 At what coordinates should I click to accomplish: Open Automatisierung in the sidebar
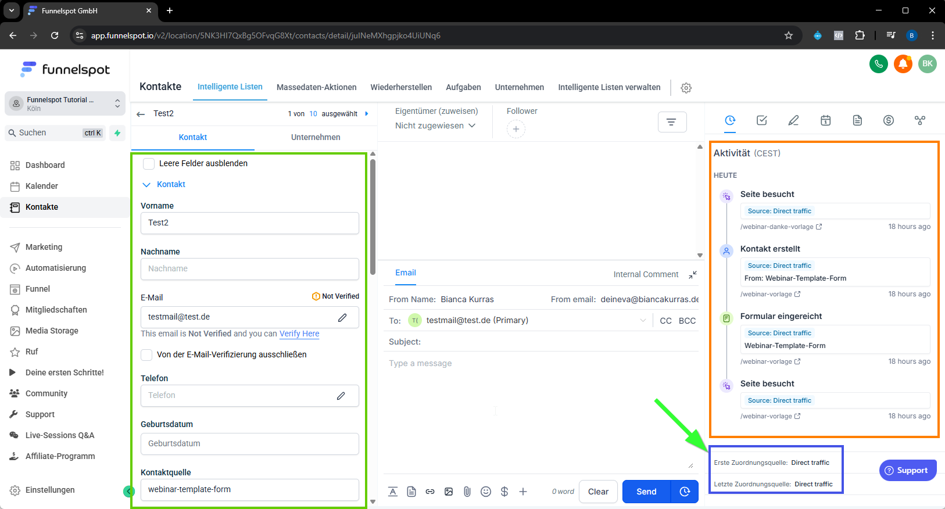click(55, 268)
